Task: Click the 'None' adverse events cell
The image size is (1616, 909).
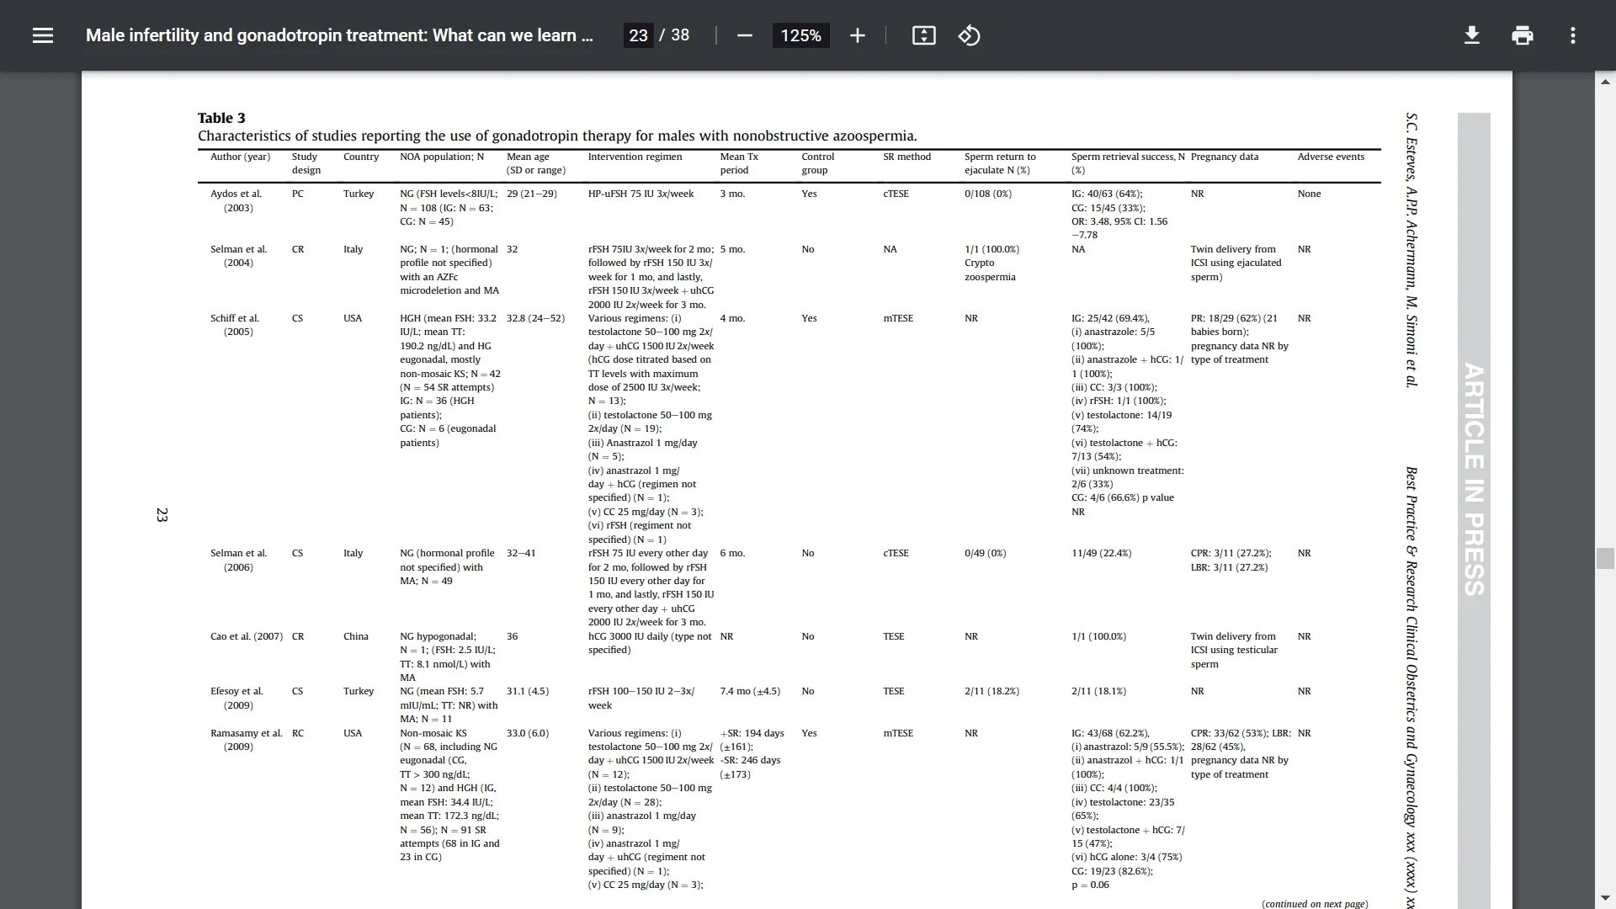Action: pyautogui.click(x=1309, y=194)
